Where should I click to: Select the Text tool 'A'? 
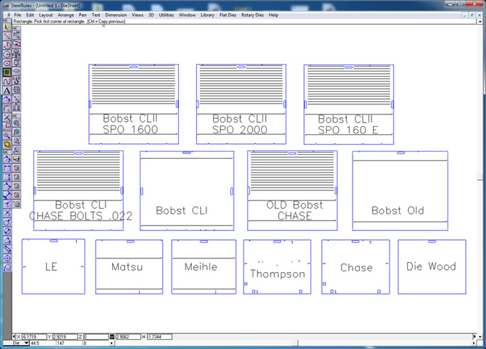click(7, 90)
